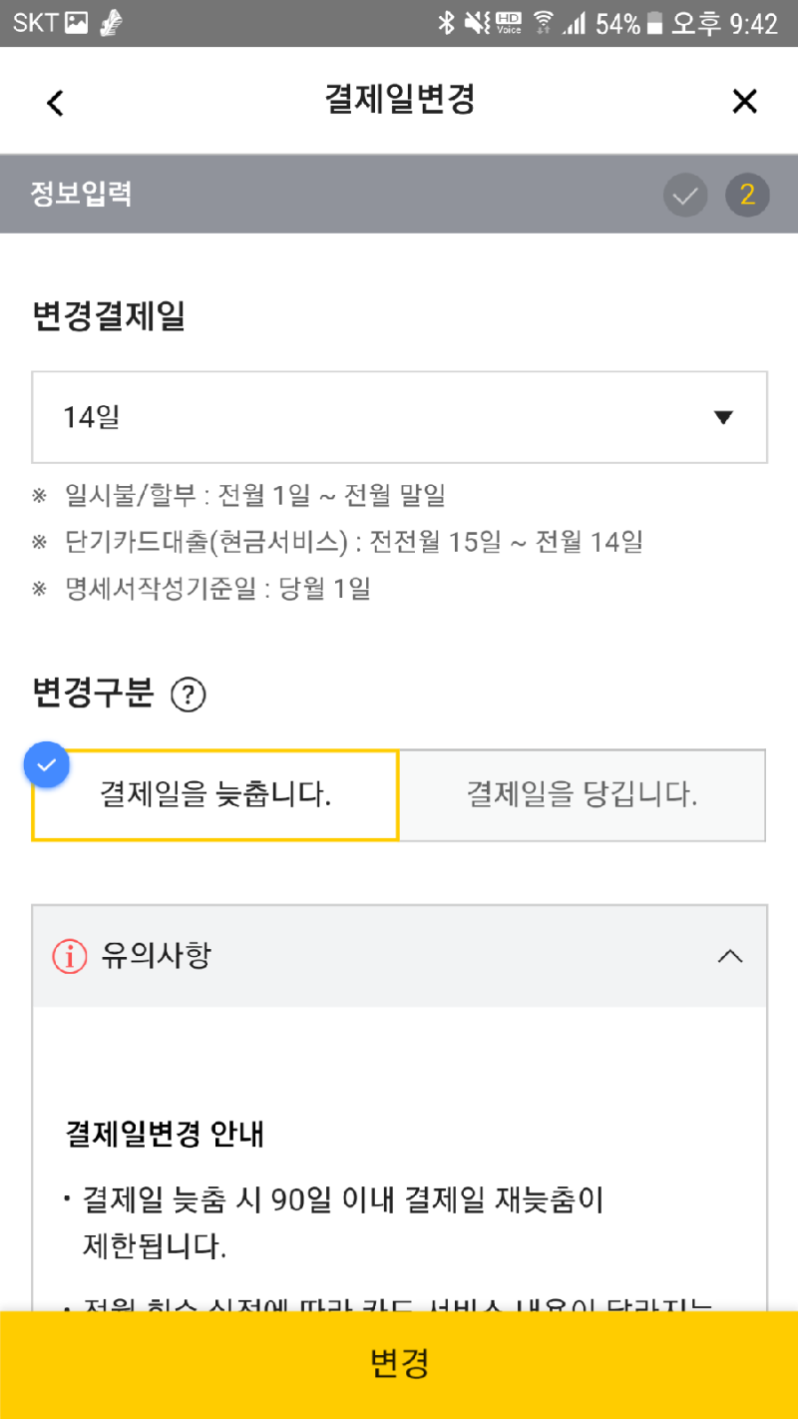The height and width of the screenshot is (1419, 798).
Task: Tap the 결제일변경 안내 heading
Action: coord(164,1135)
